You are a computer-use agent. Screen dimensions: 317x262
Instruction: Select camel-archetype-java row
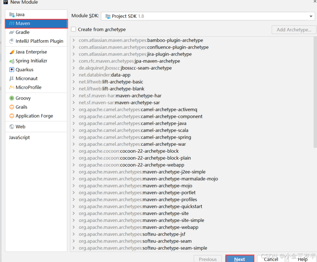click(x=192, y=123)
